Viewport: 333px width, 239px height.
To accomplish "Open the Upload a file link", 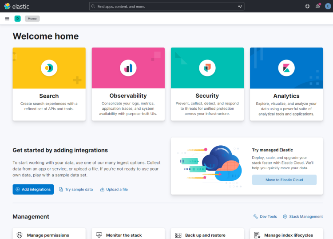I will coord(114,189).
